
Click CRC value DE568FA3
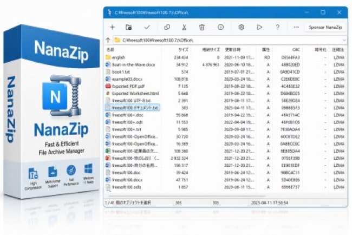click(x=290, y=57)
